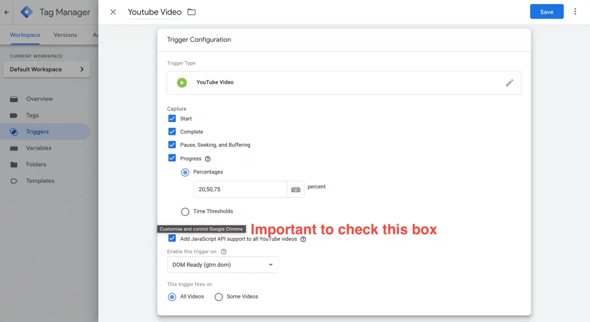Viewport: 590px width, 322px height.
Task: Click the Triggers circular icon
Action: point(14,132)
